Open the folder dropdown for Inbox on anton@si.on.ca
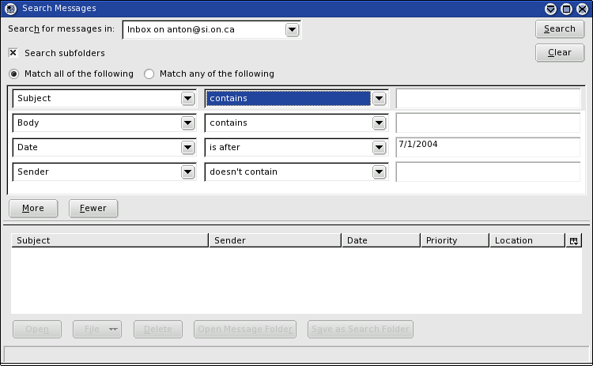The image size is (593, 366). coord(292,29)
